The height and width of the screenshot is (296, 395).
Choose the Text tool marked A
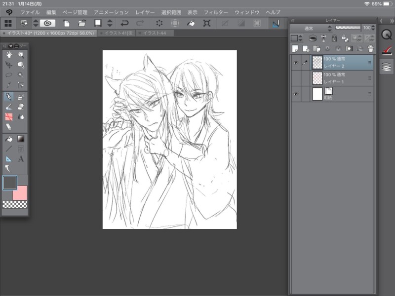coord(21,159)
